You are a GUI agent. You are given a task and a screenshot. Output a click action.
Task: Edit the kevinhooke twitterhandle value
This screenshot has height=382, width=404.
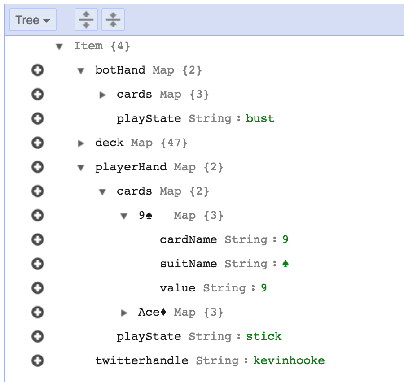point(289,360)
